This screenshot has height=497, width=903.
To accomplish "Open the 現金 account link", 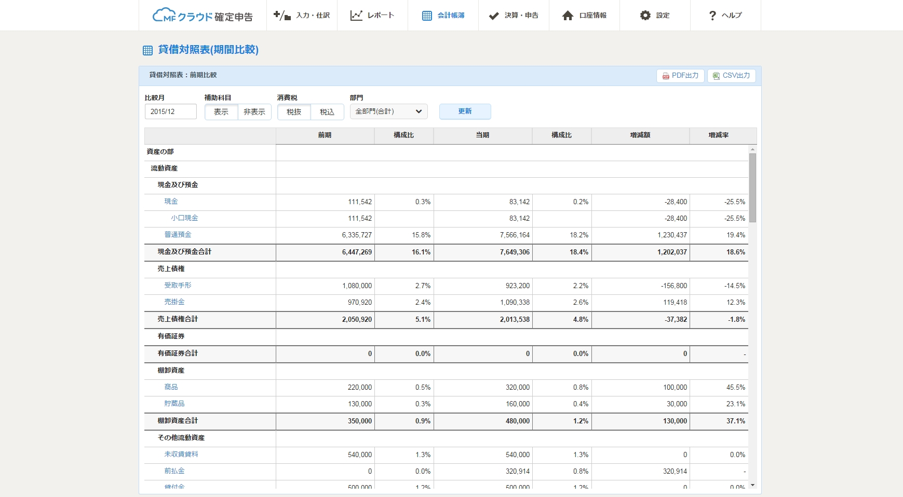I will [171, 202].
